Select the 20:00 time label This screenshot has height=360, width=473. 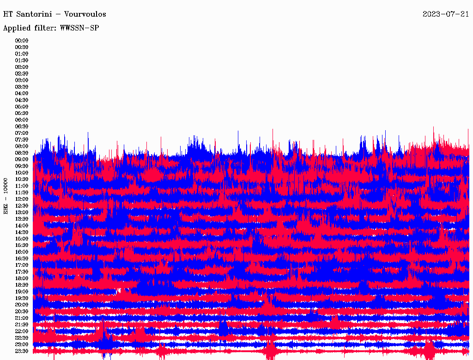click(x=22, y=305)
